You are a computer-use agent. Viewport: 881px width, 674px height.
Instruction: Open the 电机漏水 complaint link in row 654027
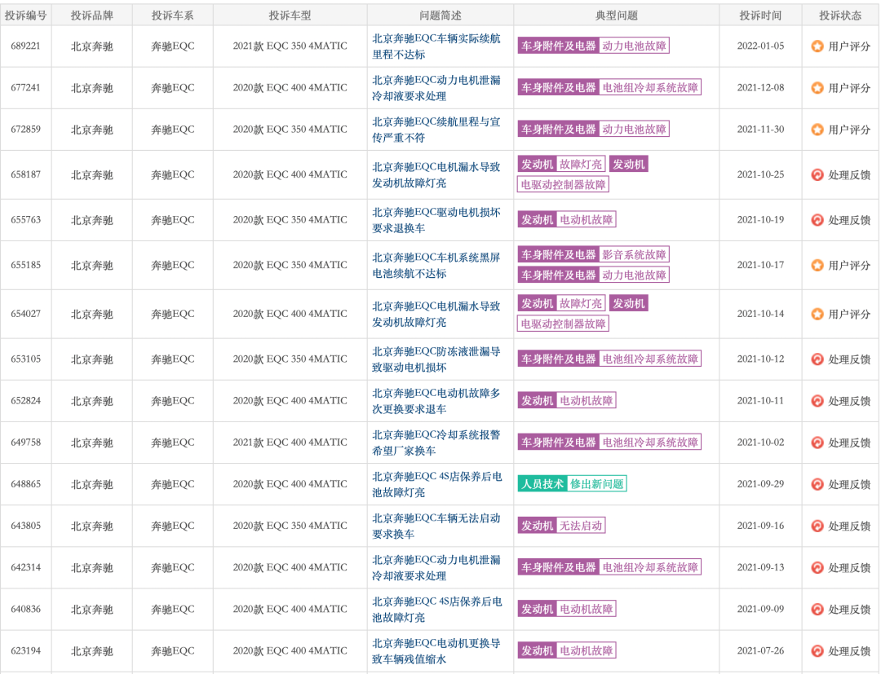[x=436, y=314]
